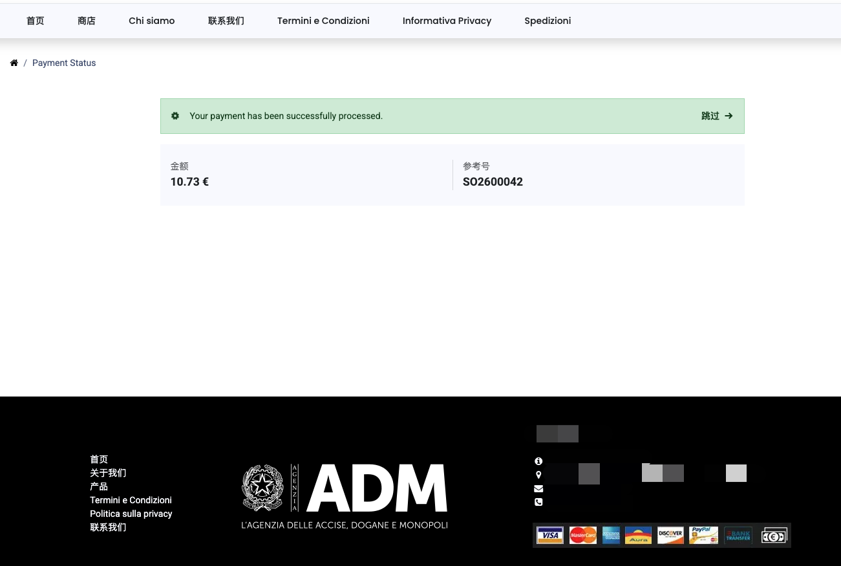Screen dimensions: 841x566
Task: Open Termini e Condizioni footer link
Action: [131, 500]
